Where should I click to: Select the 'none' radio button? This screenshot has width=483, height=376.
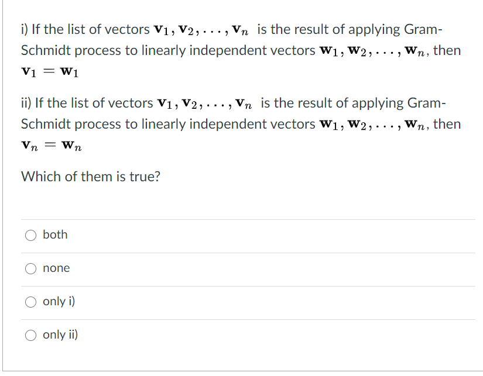click(31, 268)
